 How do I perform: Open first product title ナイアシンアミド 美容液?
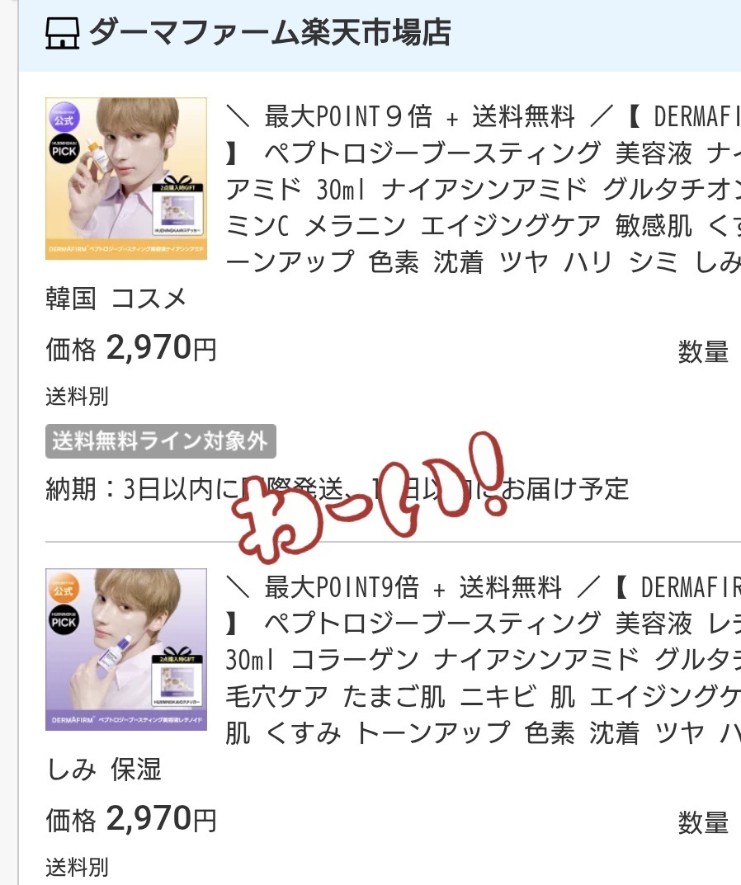(x=483, y=189)
